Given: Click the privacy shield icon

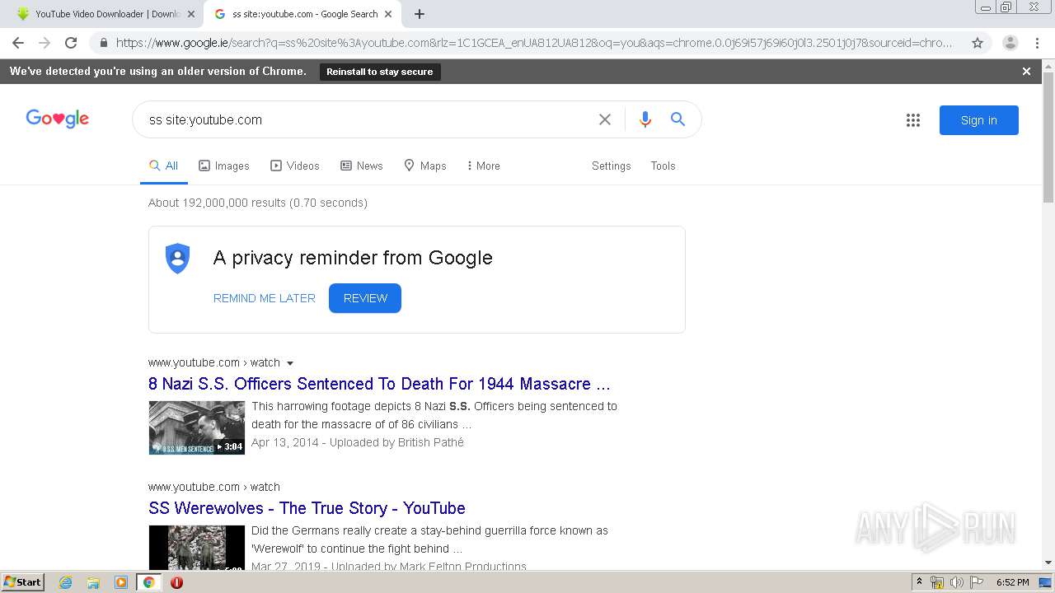Looking at the screenshot, I should point(177,259).
